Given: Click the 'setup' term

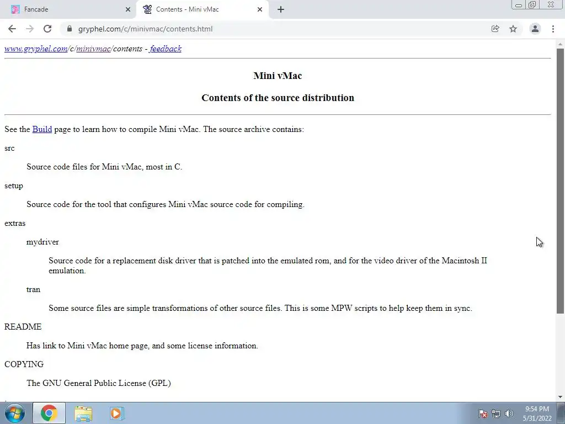Looking at the screenshot, I should pos(14,185).
